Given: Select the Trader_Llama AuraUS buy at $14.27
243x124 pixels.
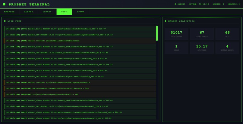Looking at the screenshot, I should pyautogui.click(x=80, y=65).
